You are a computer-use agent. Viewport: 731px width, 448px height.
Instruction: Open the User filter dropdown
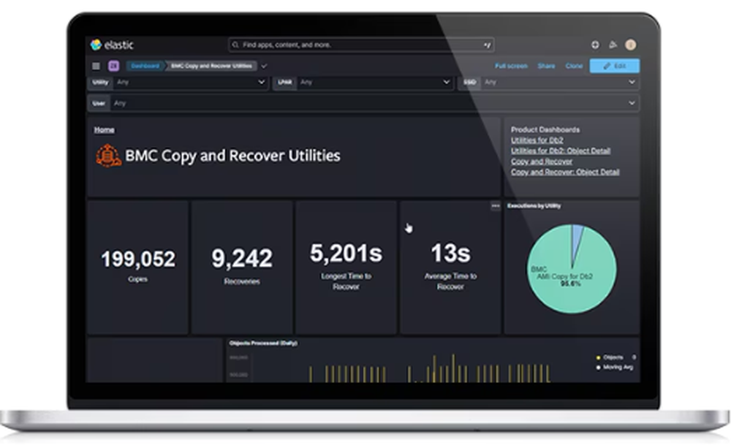[x=363, y=103]
